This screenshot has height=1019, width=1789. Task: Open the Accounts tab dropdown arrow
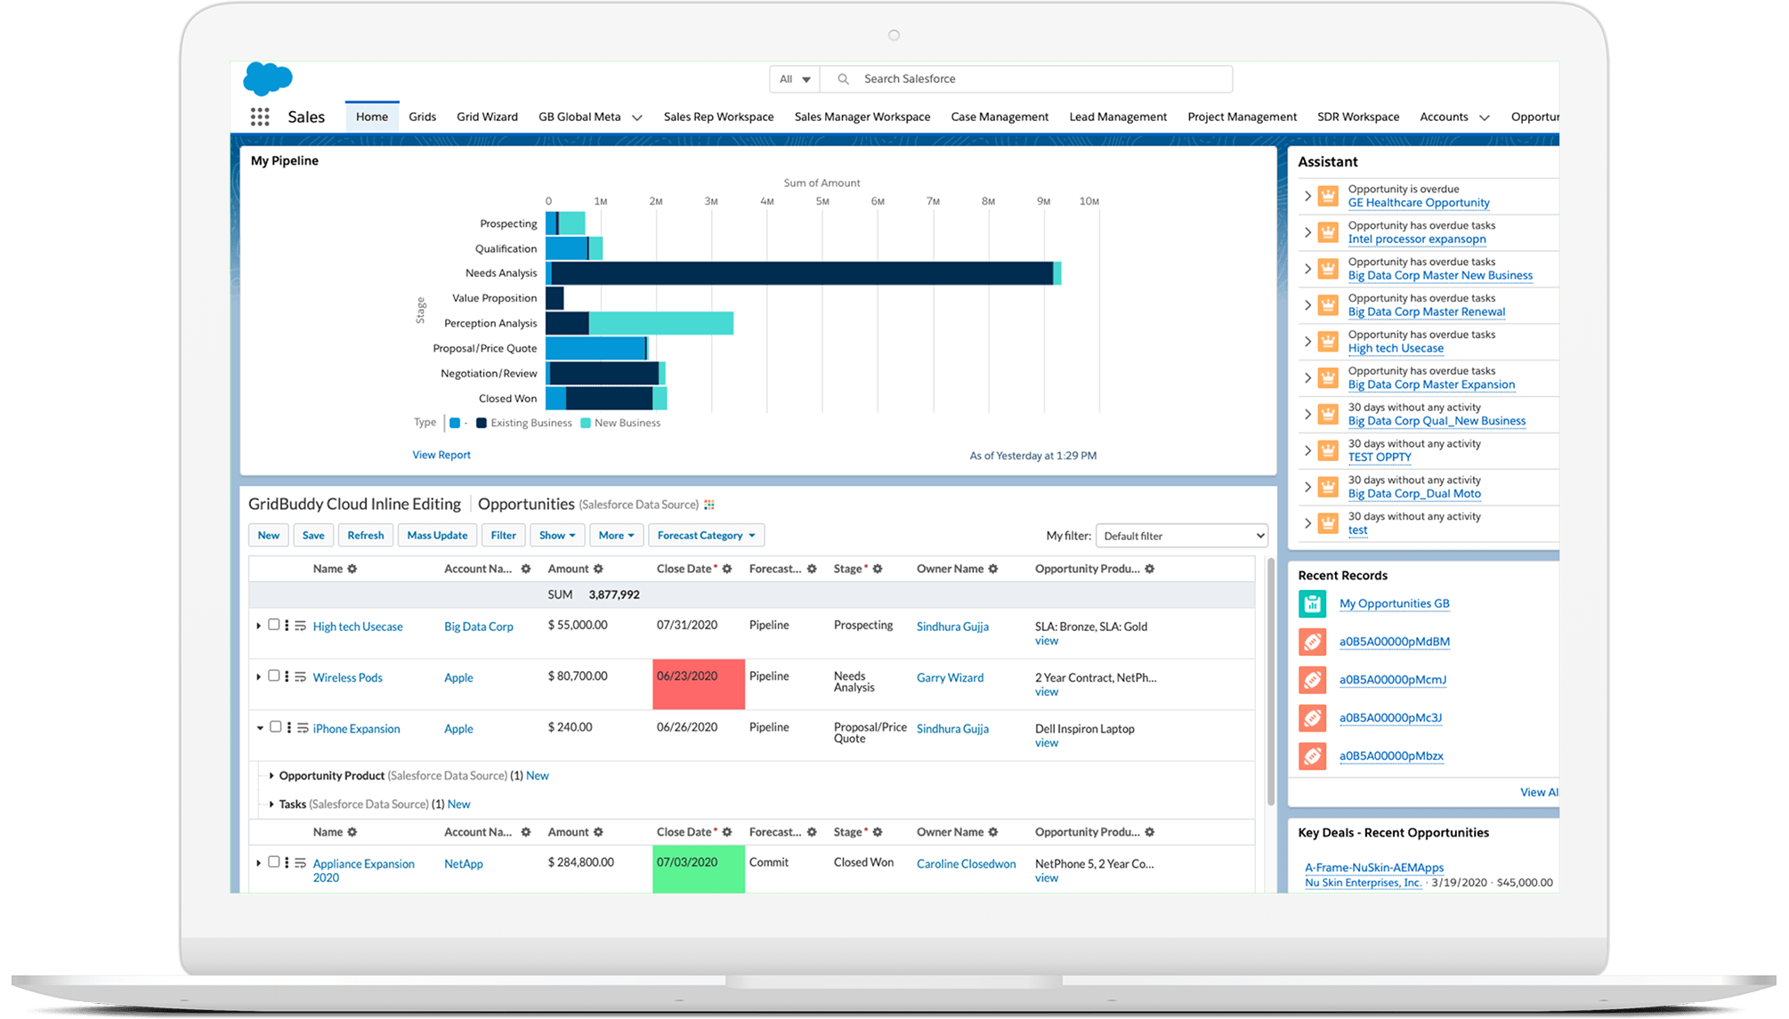tap(1485, 117)
